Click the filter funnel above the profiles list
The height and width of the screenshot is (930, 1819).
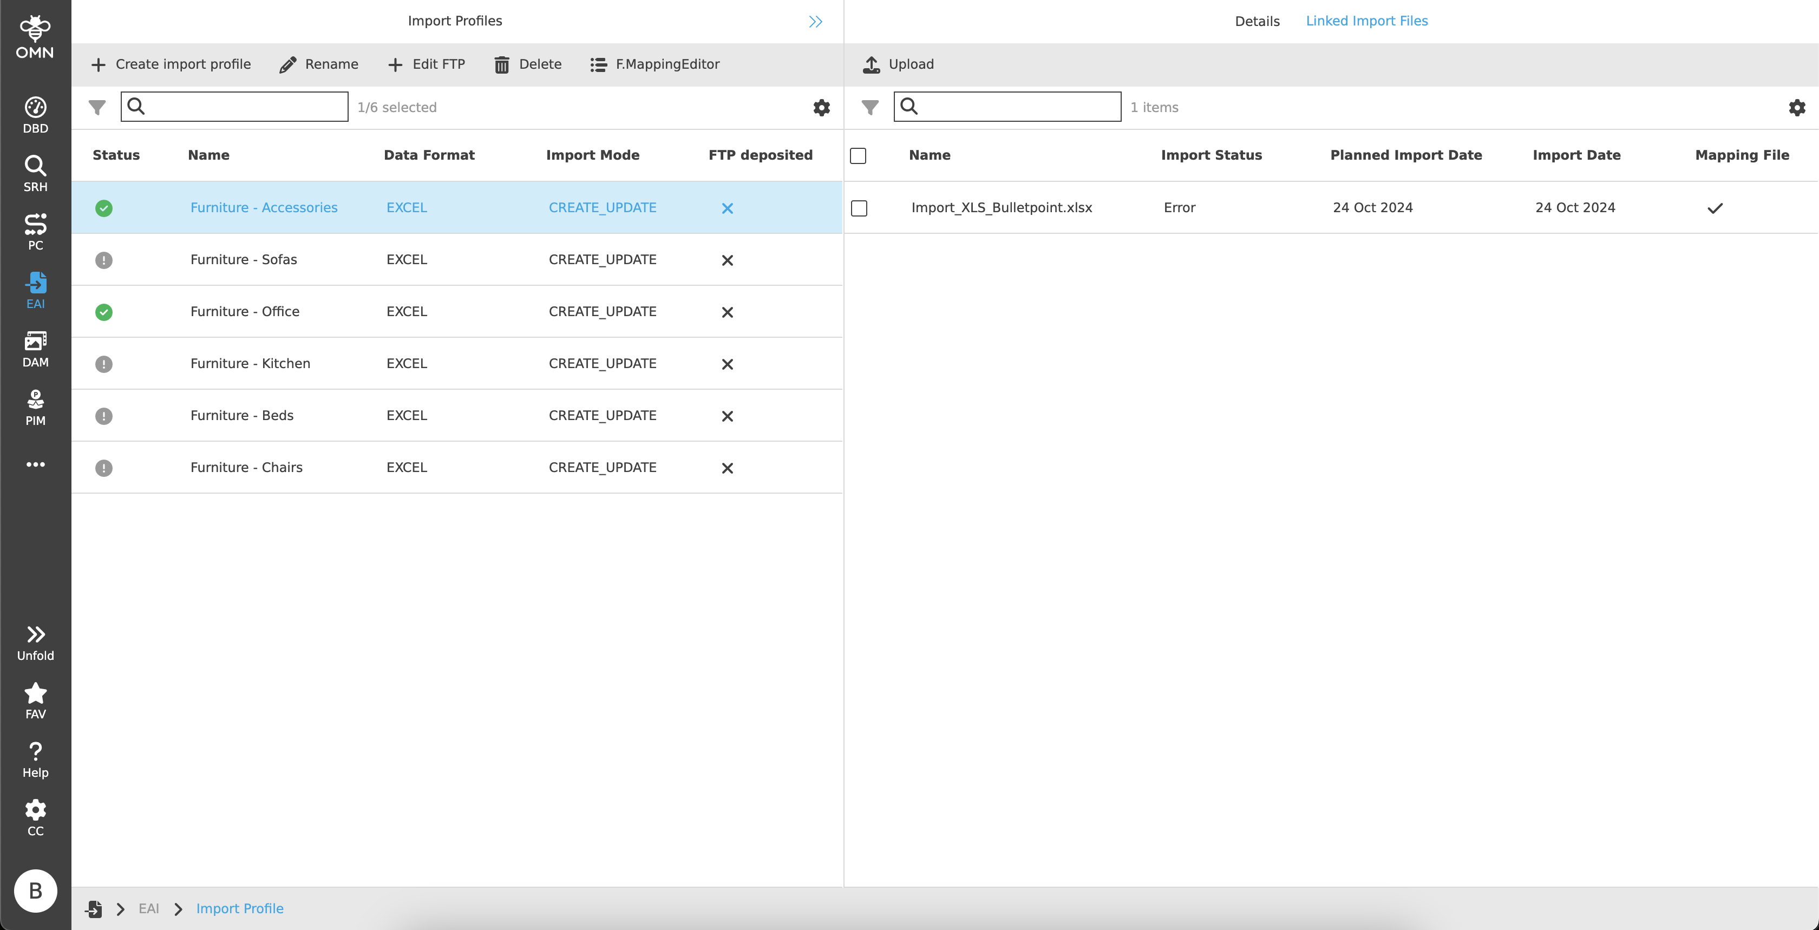[x=97, y=107]
